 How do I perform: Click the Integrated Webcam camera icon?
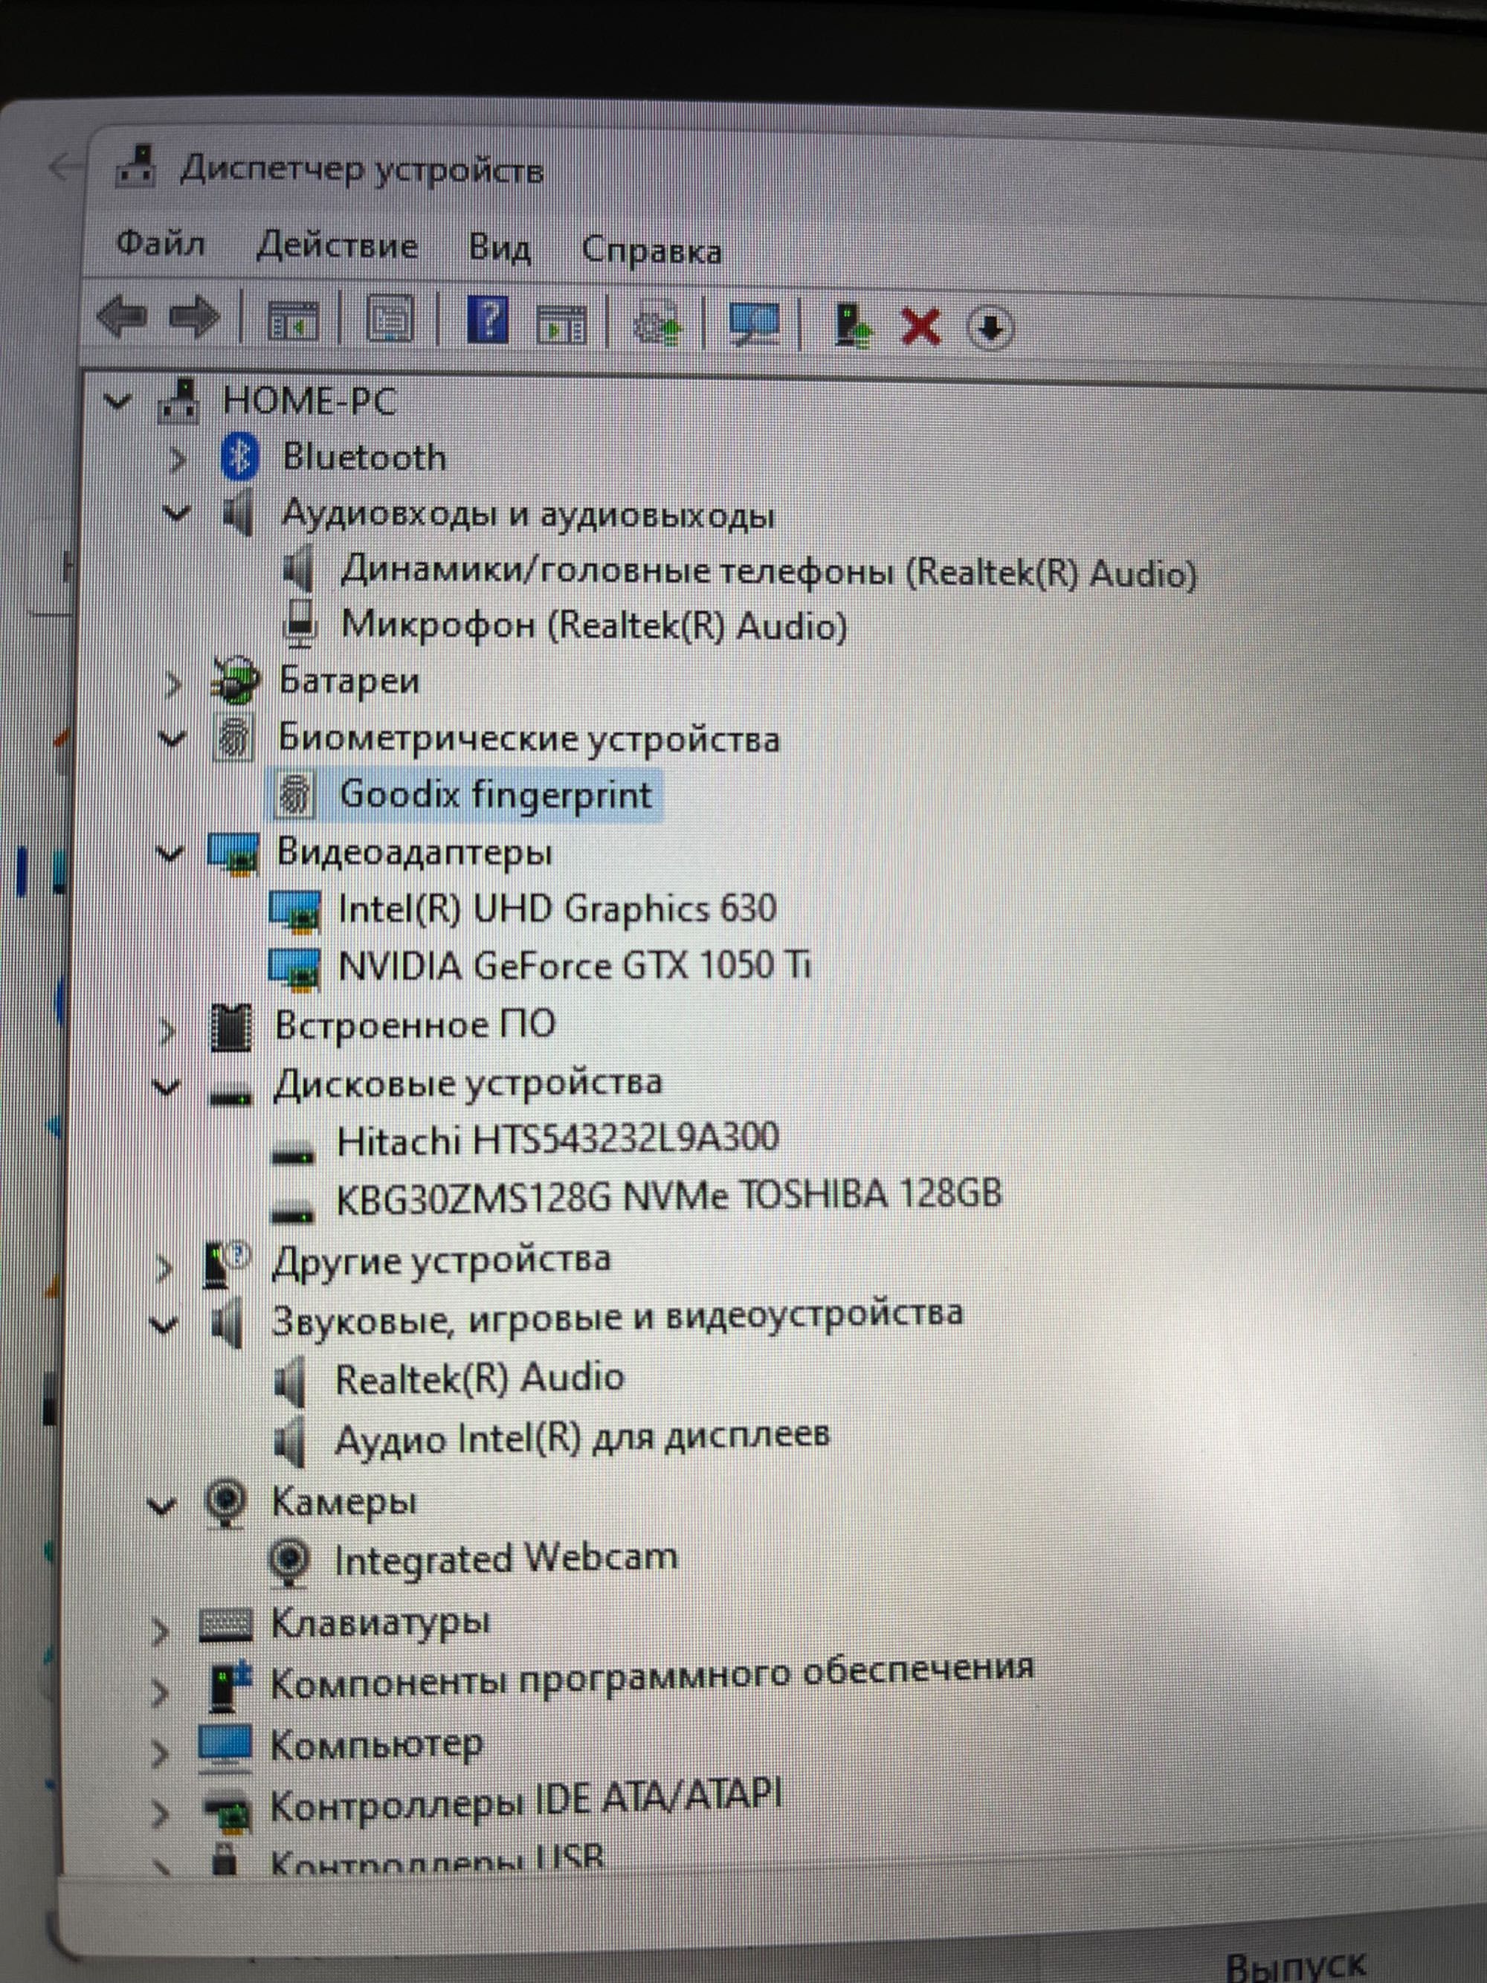[289, 1561]
